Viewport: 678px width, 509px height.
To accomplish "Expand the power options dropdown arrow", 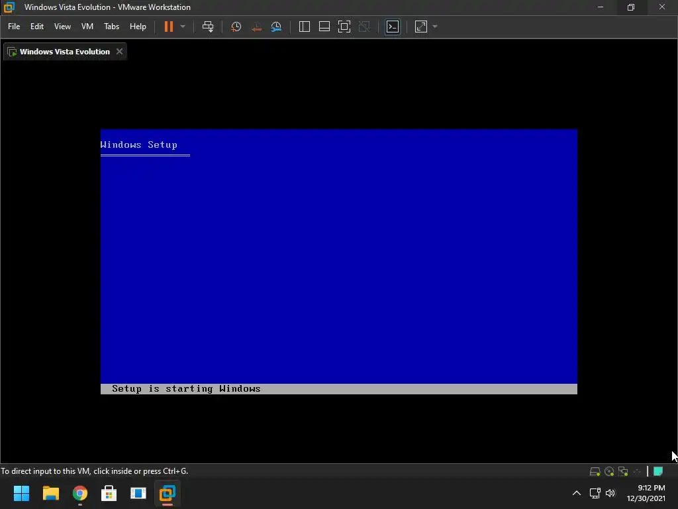I will click(183, 27).
